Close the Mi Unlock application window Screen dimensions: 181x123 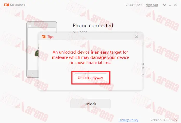(176, 5)
